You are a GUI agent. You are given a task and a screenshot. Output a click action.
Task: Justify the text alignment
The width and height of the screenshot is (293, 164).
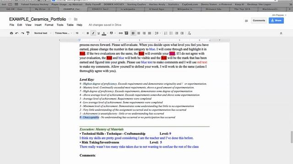point(150,33)
